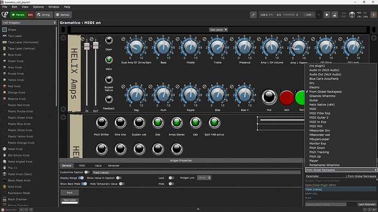The image size is (378, 212).
Task: Open the New panel dropdown
Action: point(219,30)
